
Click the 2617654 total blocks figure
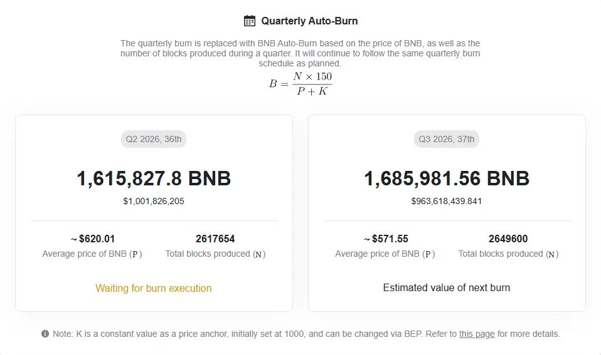[215, 239]
